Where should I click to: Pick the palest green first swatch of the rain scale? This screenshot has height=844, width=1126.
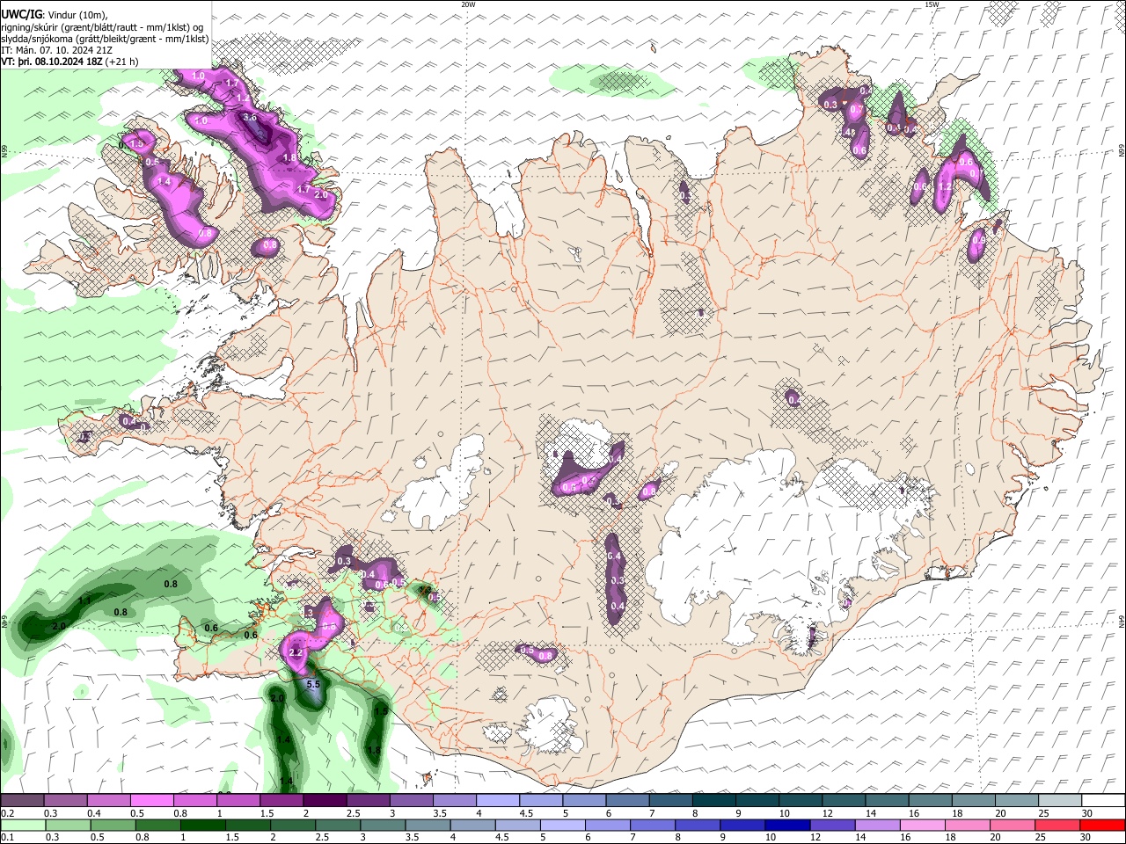click(x=22, y=825)
